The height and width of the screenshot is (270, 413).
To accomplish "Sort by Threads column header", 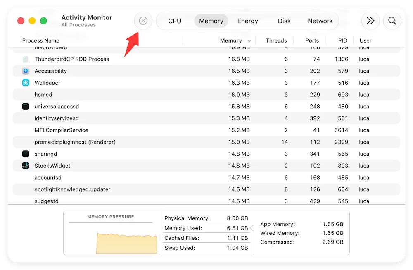I will point(276,40).
